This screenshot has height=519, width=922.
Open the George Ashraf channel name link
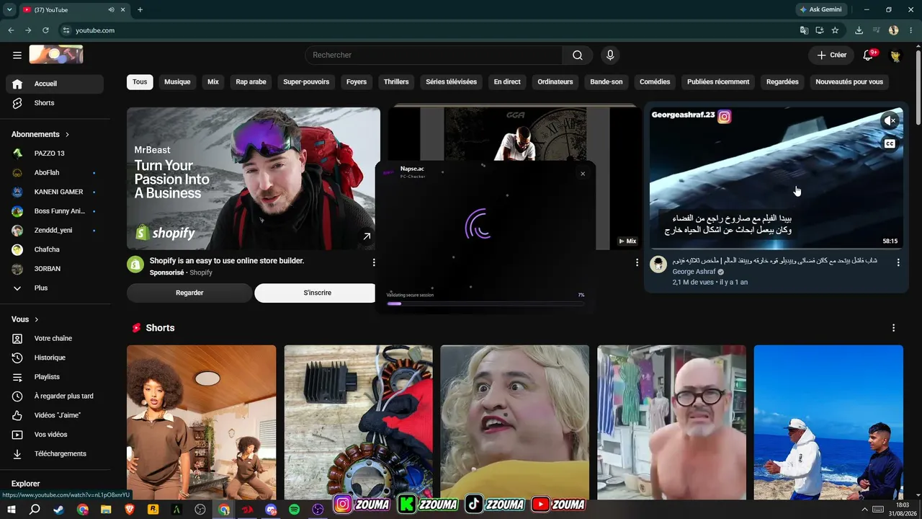pyautogui.click(x=694, y=272)
